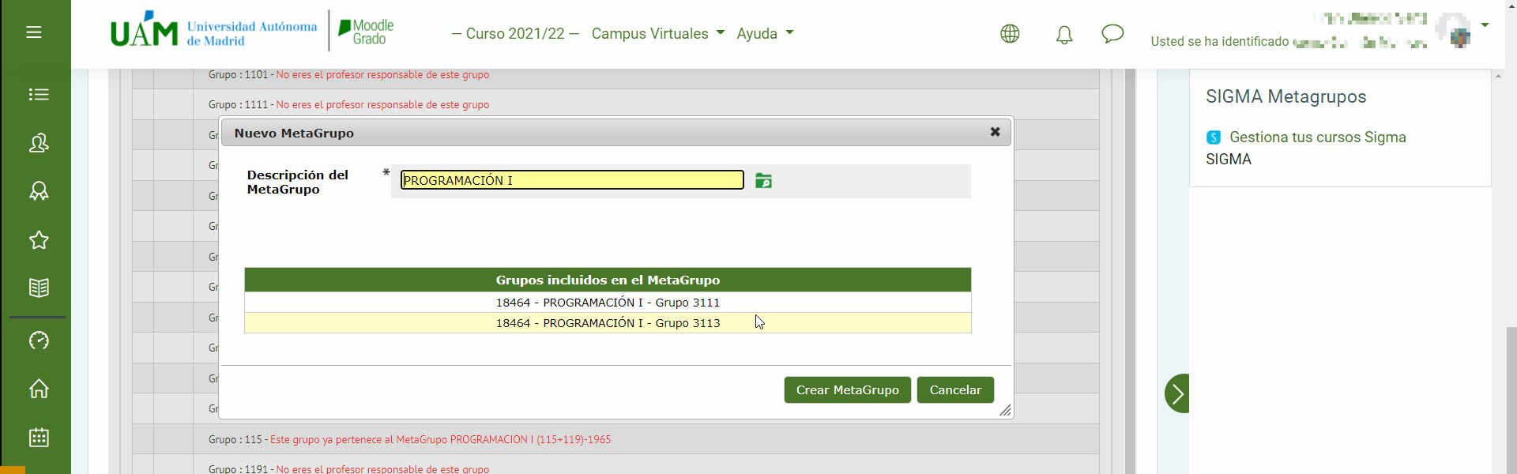Open the calendar icon in the sidebar
Image resolution: width=1517 pixels, height=474 pixels.
coord(39,437)
